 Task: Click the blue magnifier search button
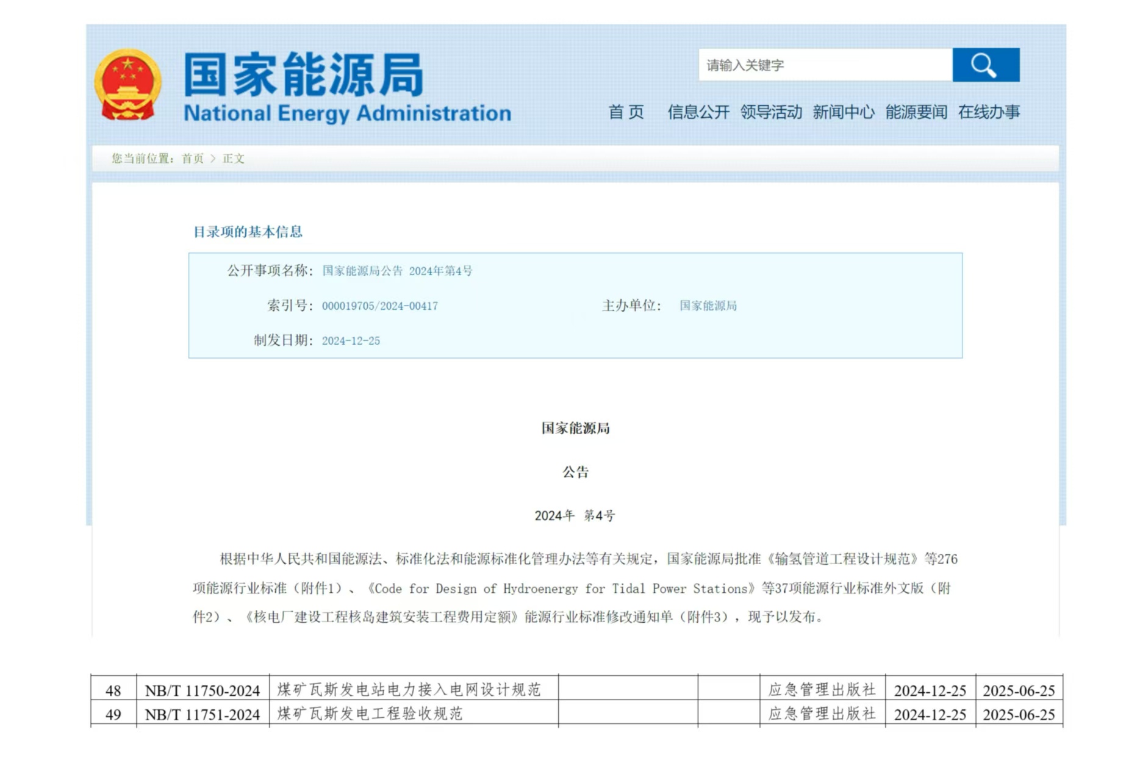pos(985,65)
